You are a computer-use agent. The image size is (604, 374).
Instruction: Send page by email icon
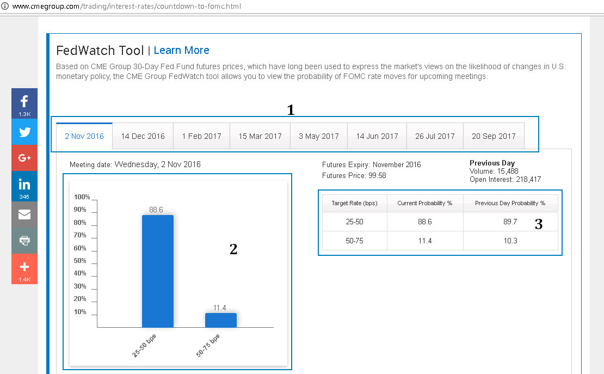pos(24,214)
